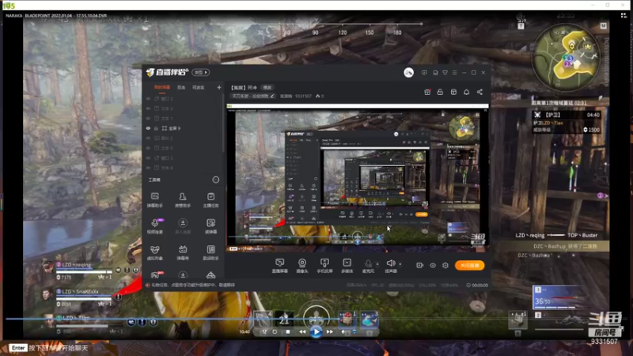The image size is (633, 356).
Task: Click the stream preview thumbnail area
Action: point(357,176)
